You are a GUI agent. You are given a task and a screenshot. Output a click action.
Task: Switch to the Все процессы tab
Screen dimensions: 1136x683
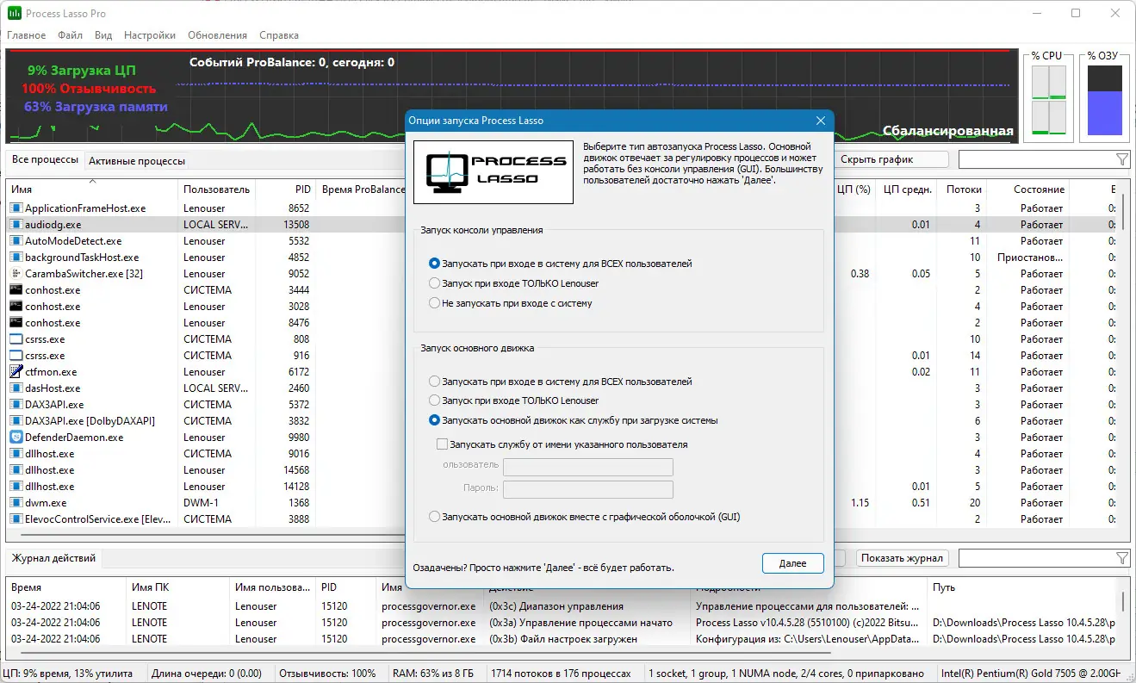pyautogui.click(x=45, y=160)
